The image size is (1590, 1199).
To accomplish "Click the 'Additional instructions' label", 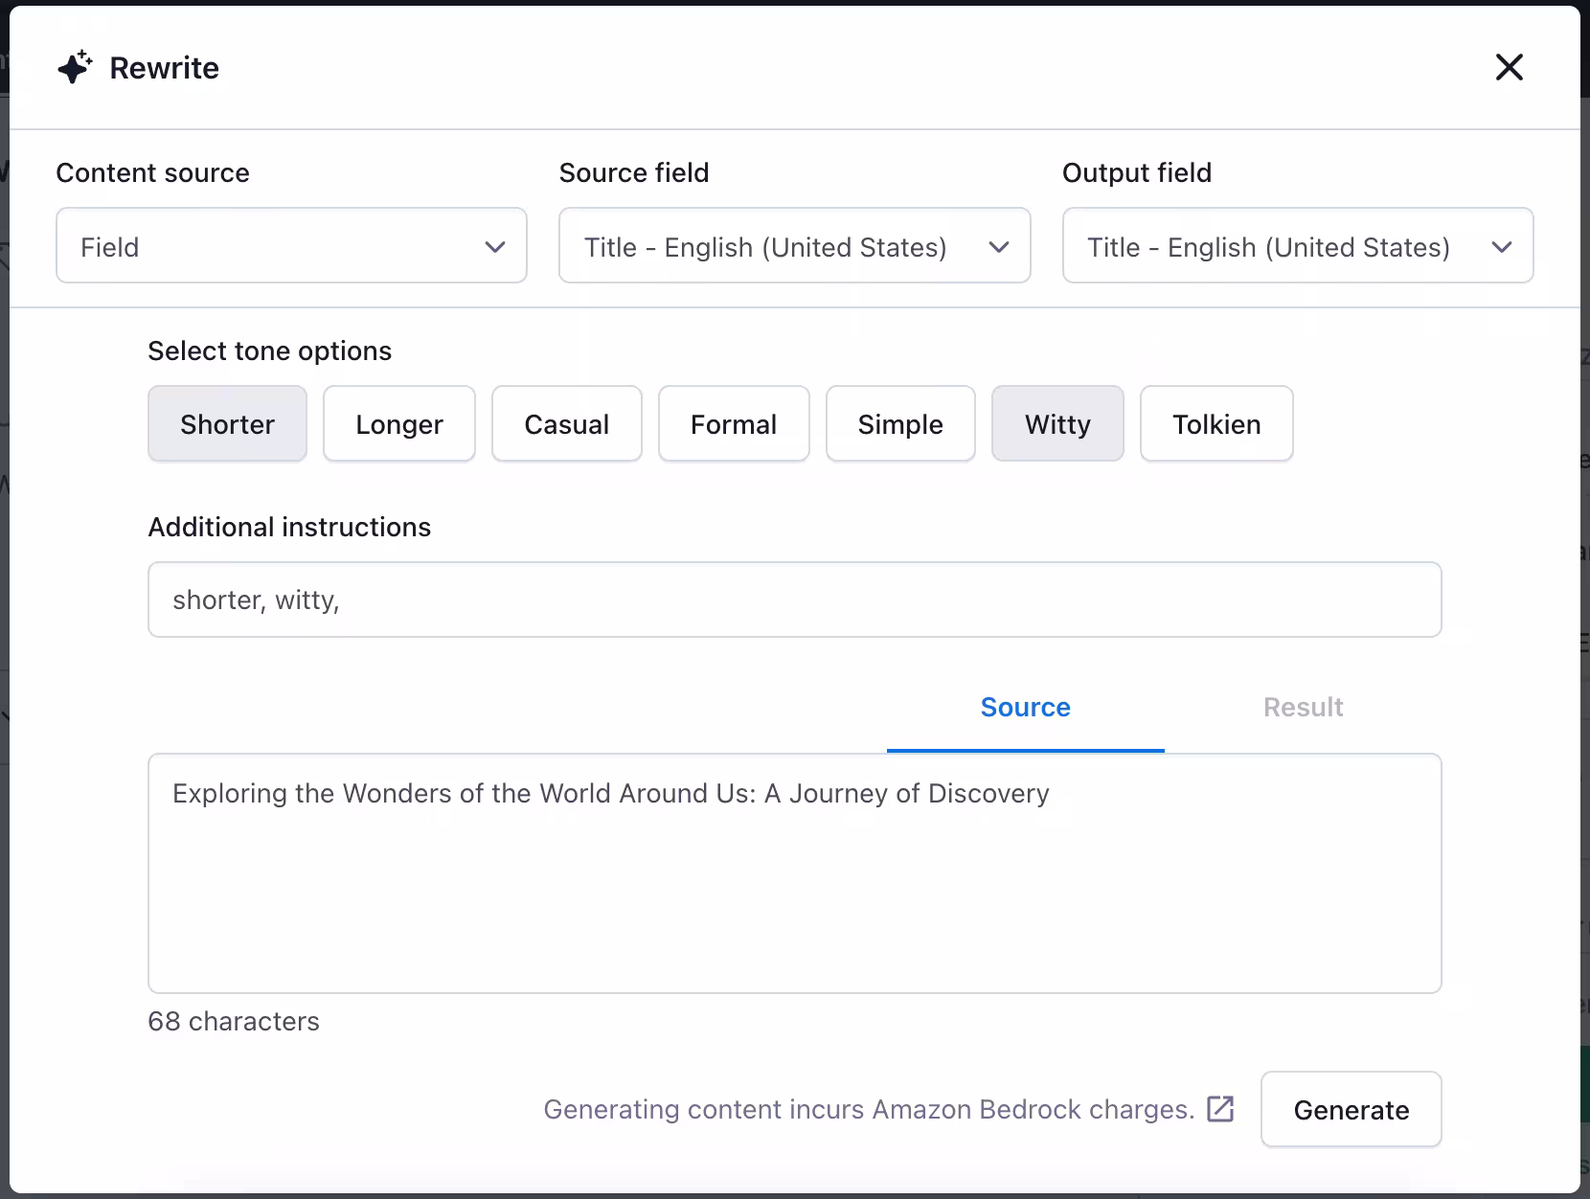I will click(x=289, y=527).
